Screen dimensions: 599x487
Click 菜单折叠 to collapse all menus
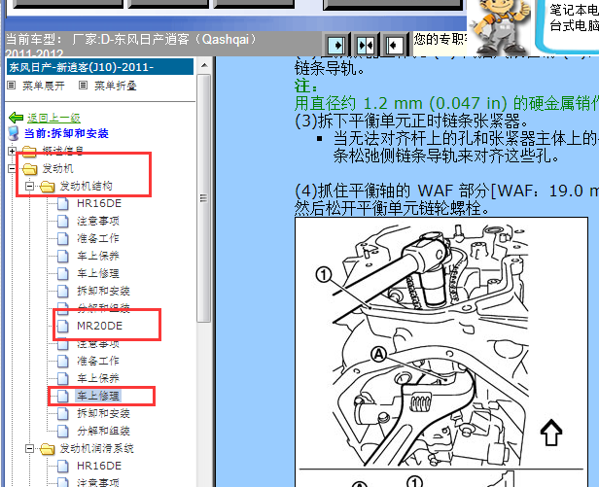116,86
